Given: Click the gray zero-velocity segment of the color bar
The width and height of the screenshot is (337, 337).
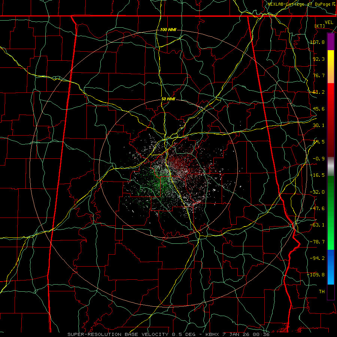Looking at the screenshot, I should coord(331,167).
